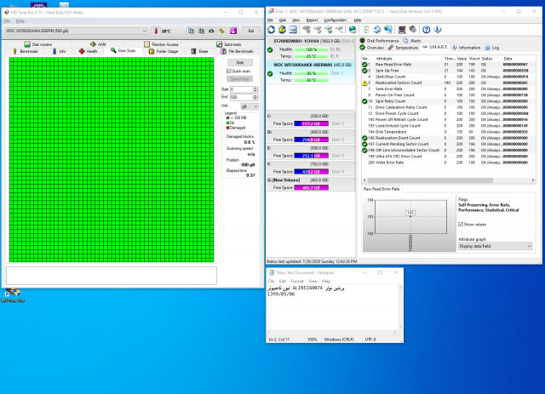The image size is (545, 394).
Task: Expand the Unit dropdown
Action: point(248,106)
